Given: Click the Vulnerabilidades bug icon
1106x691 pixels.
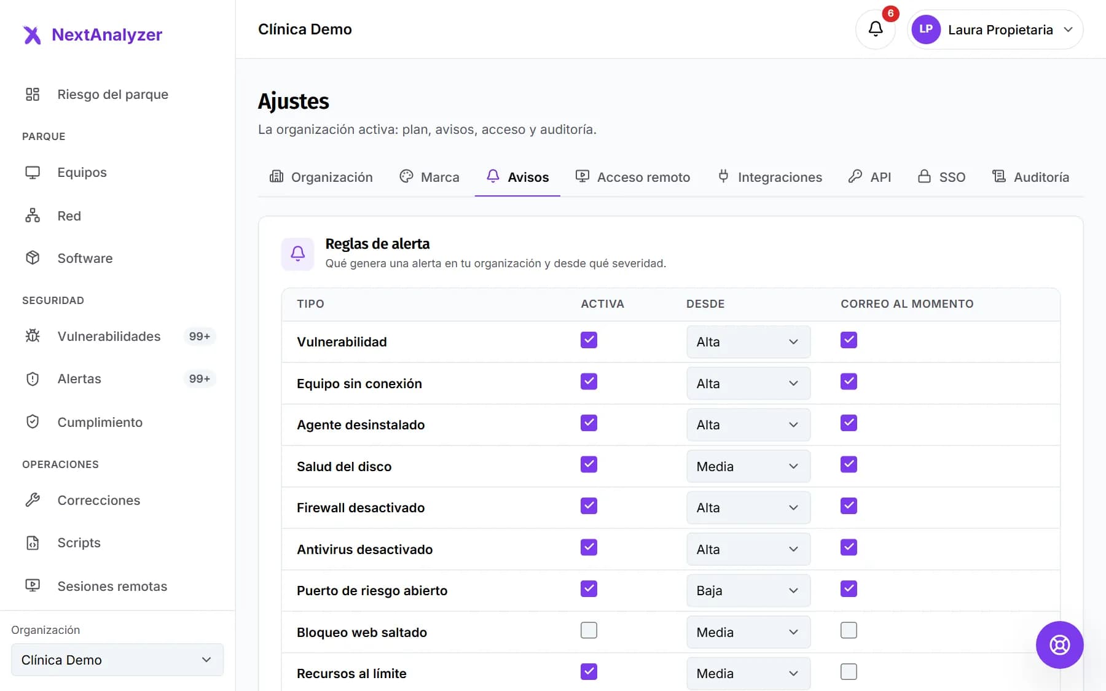Looking at the screenshot, I should [x=33, y=336].
